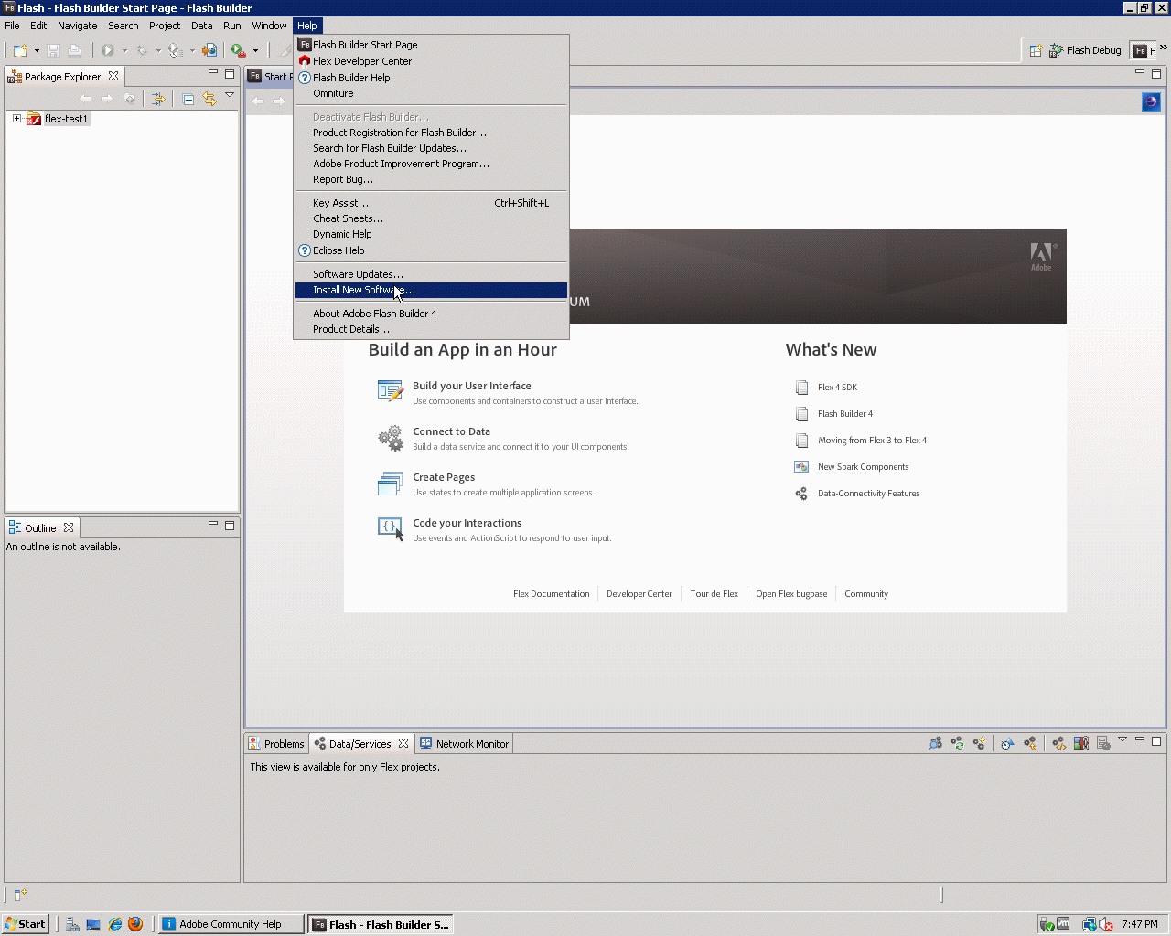
Task: Click the connect to new data service icon
Action: [x=979, y=743]
